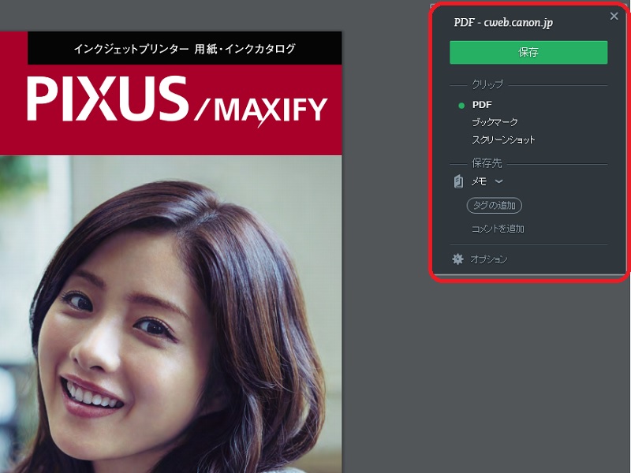Close the web clipper panel

tap(614, 16)
